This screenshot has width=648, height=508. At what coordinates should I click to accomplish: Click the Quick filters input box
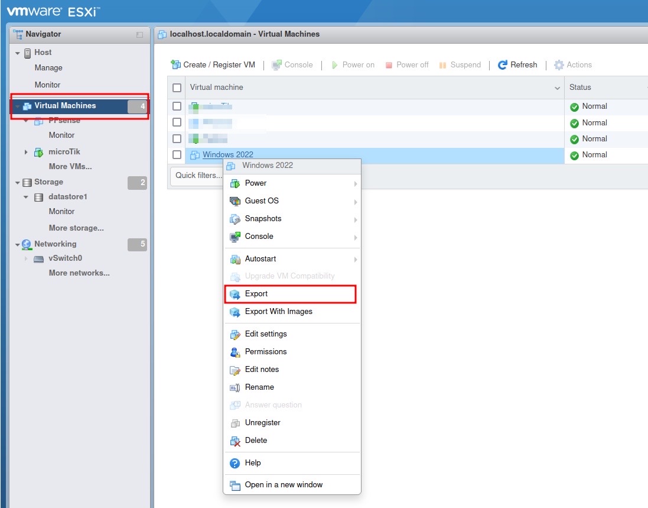pyautogui.click(x=195, y=176)
